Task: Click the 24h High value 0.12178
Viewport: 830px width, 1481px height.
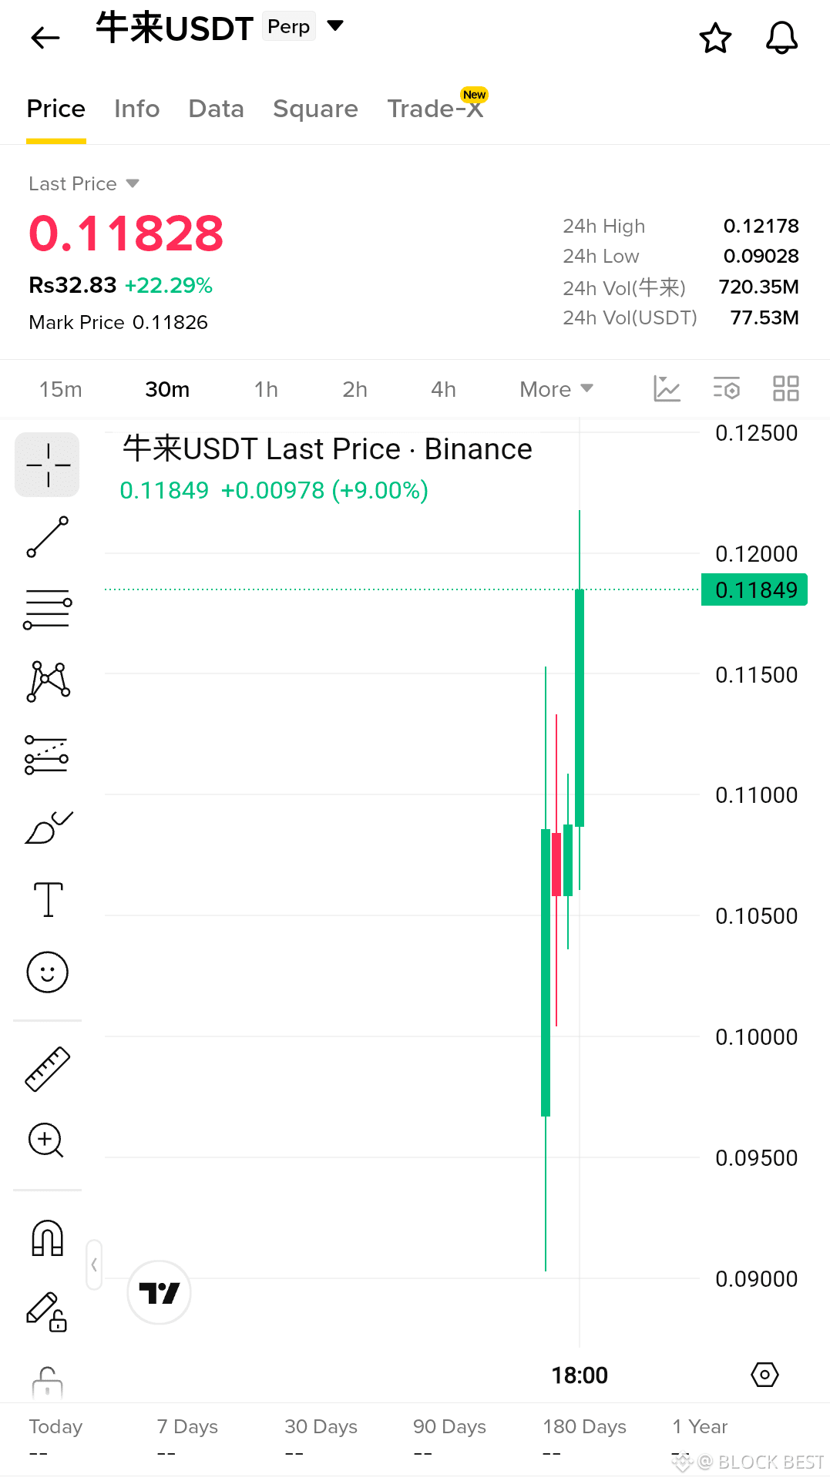Action: [x=761, y=226]
